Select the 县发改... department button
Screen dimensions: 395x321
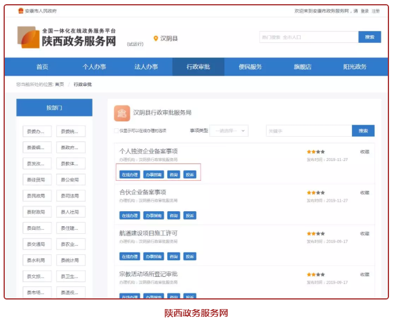[x=37, y=163]
